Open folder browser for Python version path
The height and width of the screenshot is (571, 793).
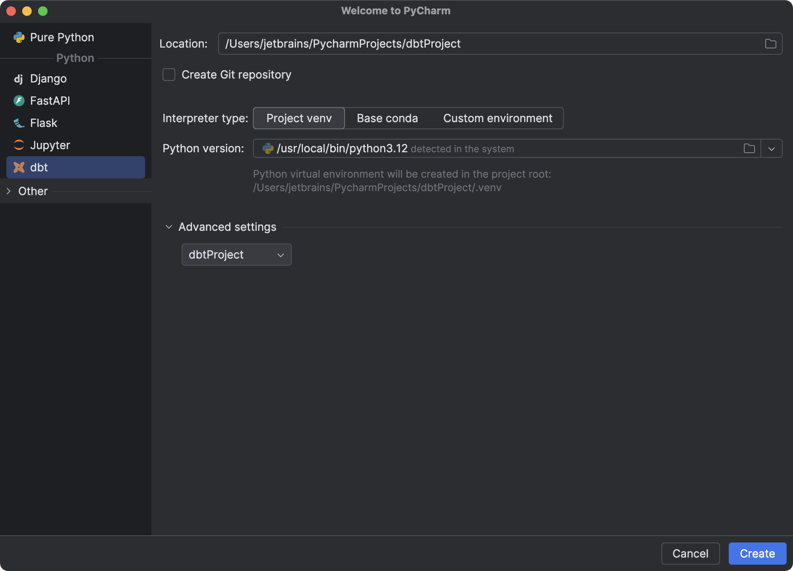(749, 148)
